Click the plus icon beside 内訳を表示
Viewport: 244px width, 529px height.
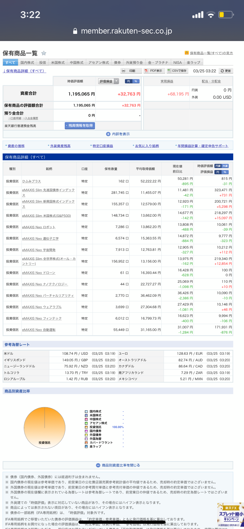[x=108, y=134]
